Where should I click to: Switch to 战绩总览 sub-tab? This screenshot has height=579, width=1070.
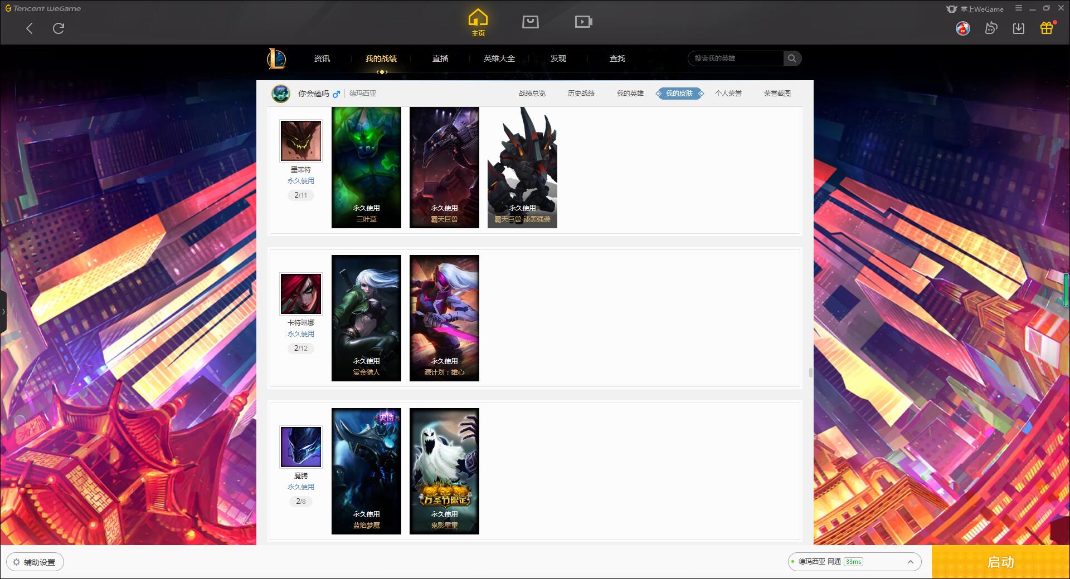tap(532, 94)
